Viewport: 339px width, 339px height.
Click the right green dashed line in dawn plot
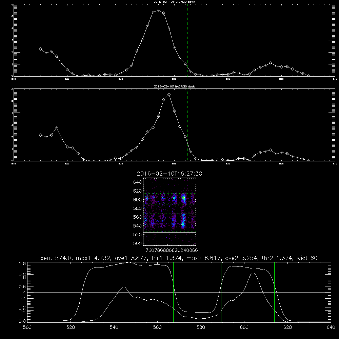tap(187, 40)
